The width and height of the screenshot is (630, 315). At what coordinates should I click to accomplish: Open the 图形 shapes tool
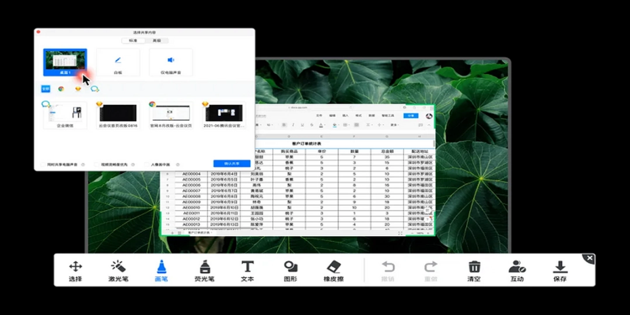(x=290, y=270)
